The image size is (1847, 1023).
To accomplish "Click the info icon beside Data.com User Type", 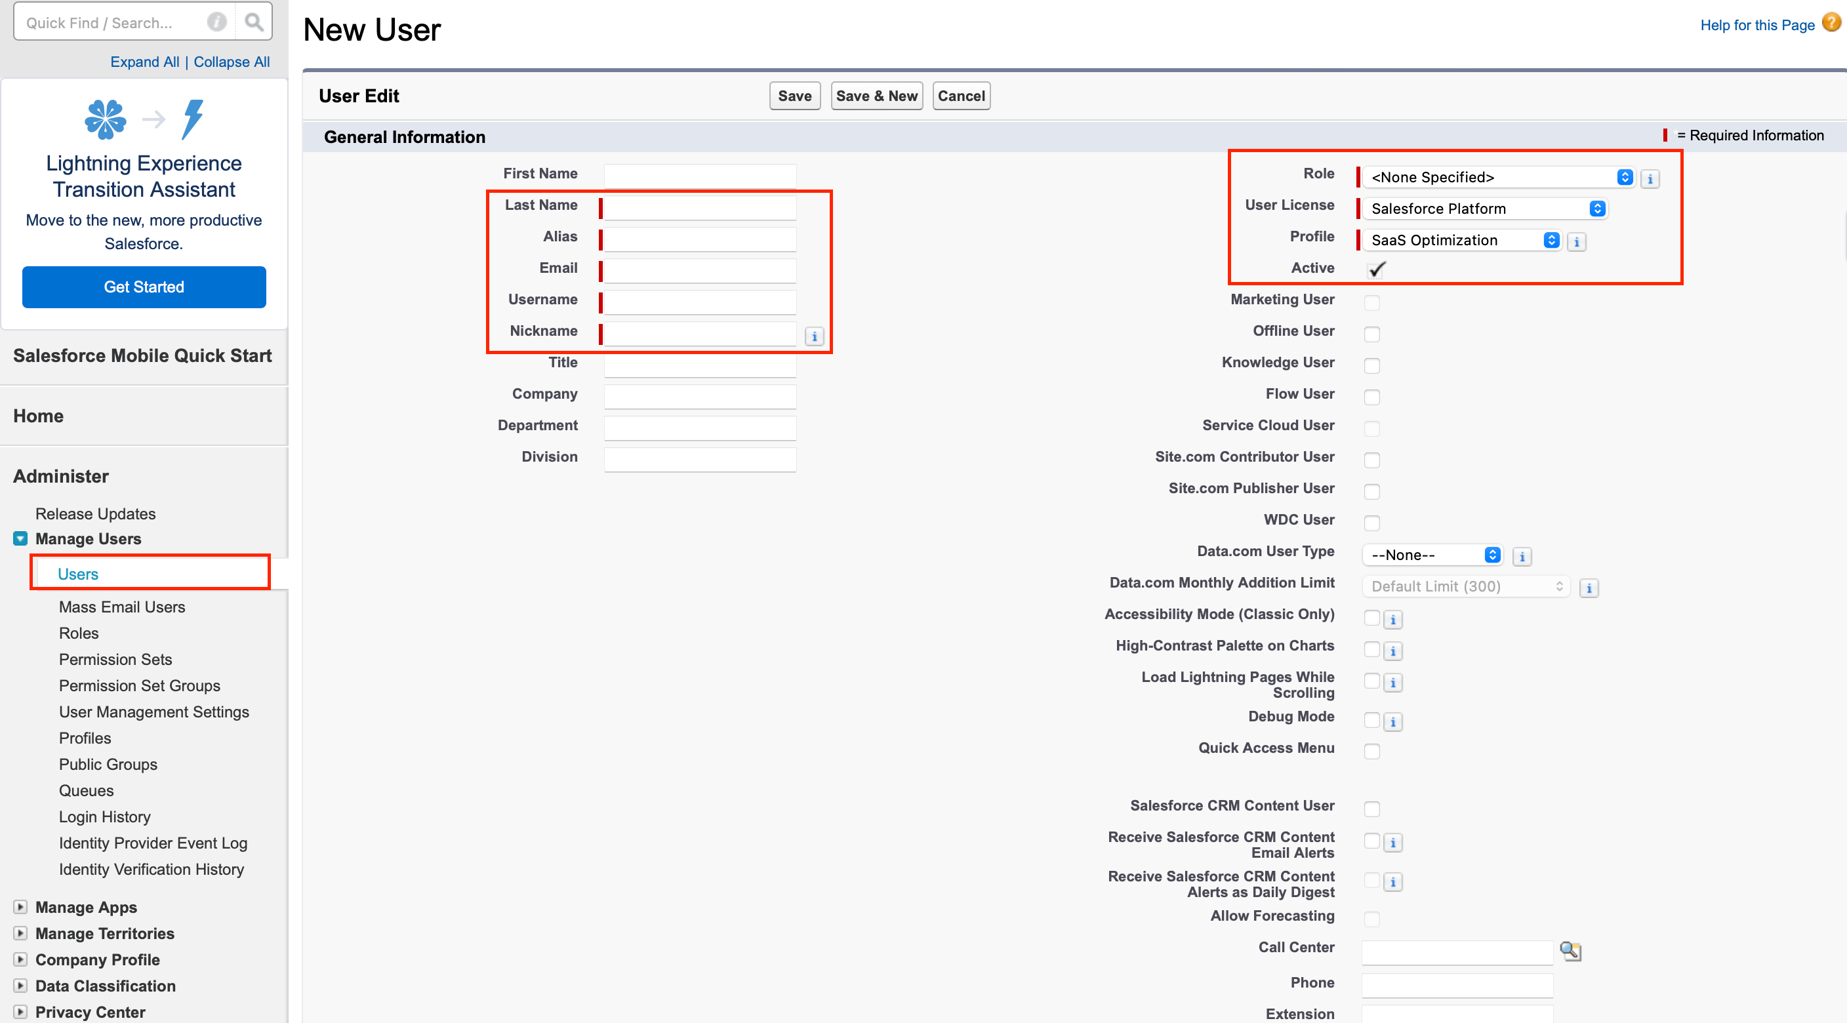I will [x=1522, y=555].
